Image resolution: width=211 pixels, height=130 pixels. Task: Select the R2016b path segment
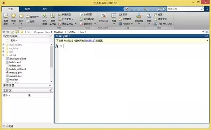point(72,32)
